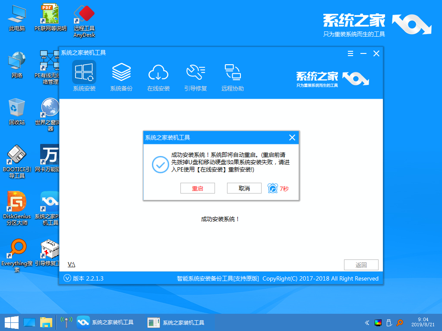Click the 成功安装系统！ status text
The height and width of the screenshot is (331, 442).
tap(220, 219)
